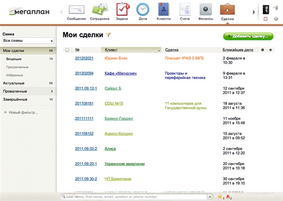This screenshot has width=283, height=201.
Task: Click date 2 февраля в 10:30
Action: point(234,60)
